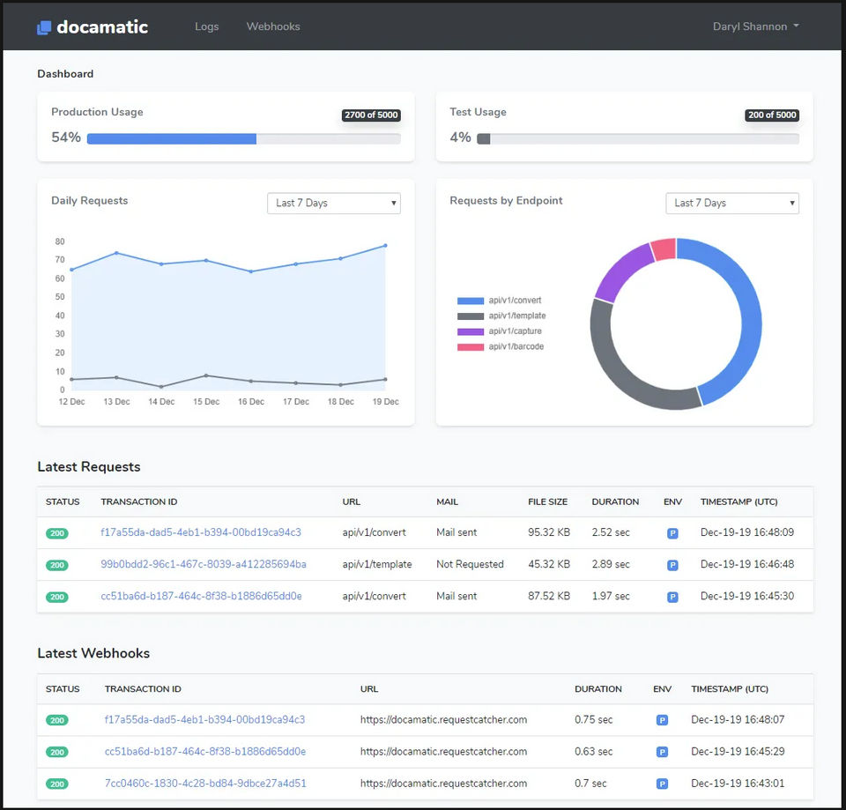The height and width of the screenshot is (810, 846).
Task: Toggle api/v1/barcode legend color swatch
Action: pyautogui.click(x=471, y=347)
